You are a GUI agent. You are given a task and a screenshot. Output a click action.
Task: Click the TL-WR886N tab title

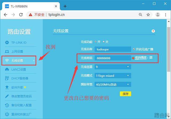[19, 6]
